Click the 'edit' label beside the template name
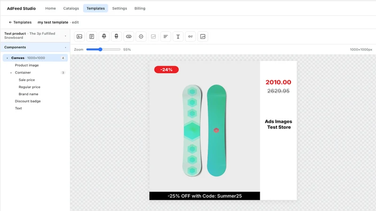The image size is (376, 211). [75, 22]
